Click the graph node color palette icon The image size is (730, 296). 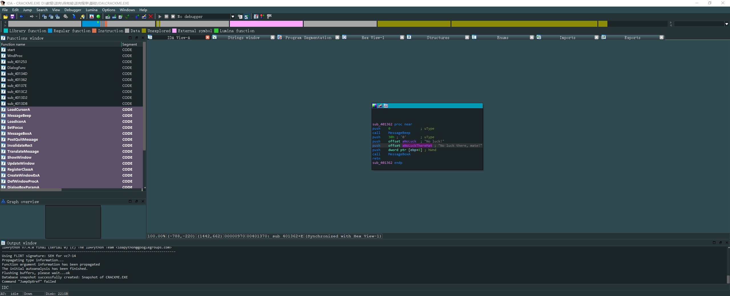click(x=374, y=106)
